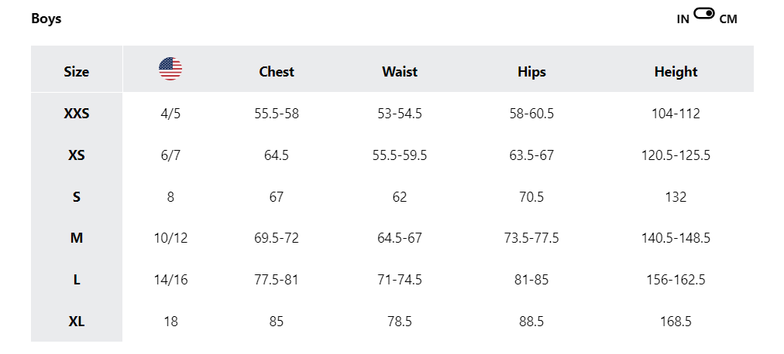Click the Size column header
784x354 pixels.
pos(76,72)
